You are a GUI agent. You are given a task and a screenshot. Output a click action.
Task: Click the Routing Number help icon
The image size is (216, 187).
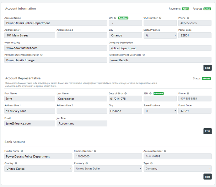[x=94, y=151]
